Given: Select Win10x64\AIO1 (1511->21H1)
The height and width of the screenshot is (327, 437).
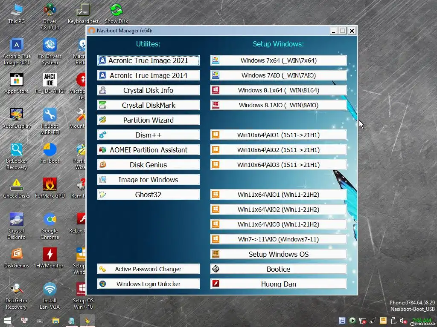Looking at the screenshot, I should pos(278,135).
